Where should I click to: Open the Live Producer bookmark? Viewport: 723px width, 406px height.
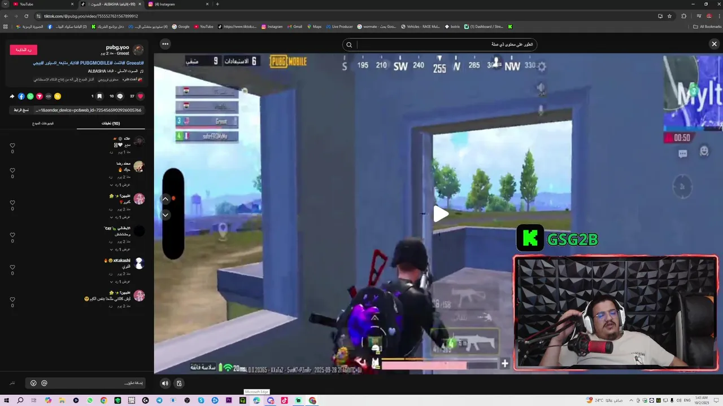tap(339, 27)
